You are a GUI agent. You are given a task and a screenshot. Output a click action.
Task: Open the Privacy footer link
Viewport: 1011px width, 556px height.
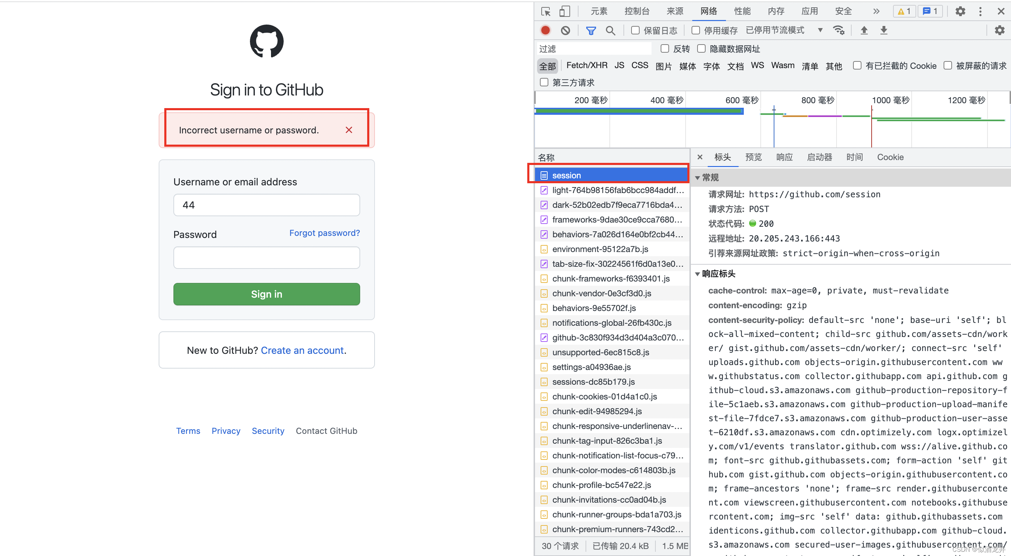226,430
